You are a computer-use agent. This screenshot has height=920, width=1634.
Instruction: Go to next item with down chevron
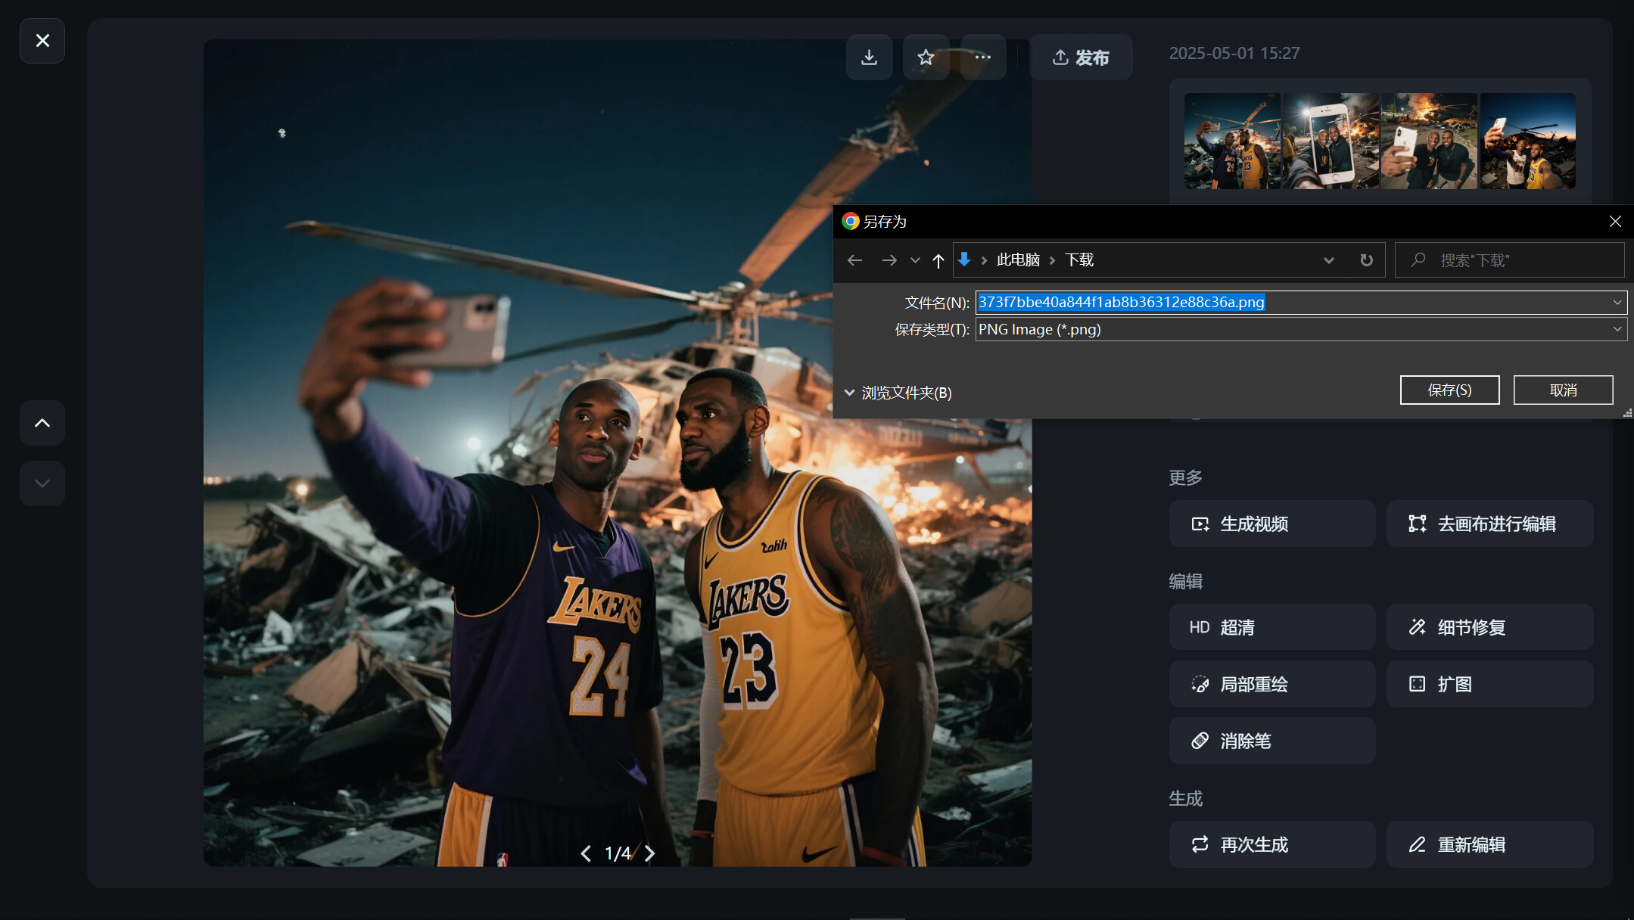(42, 483)
